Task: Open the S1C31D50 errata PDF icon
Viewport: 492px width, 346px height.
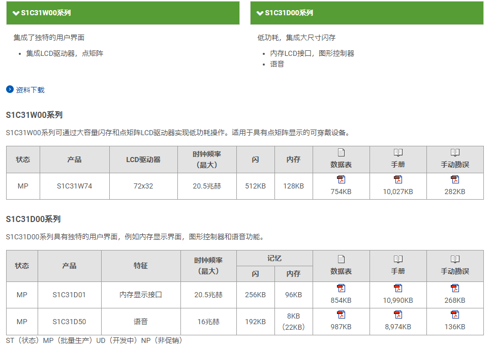Action: point(455,315)
